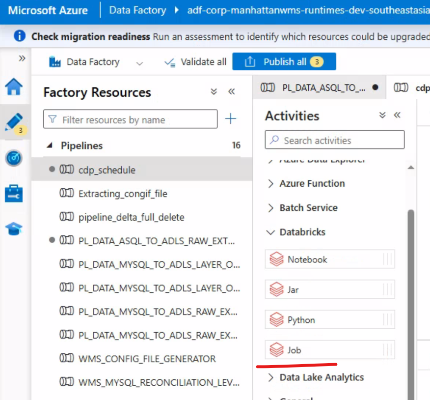Collapse the Factory Resources pane
430x400 pixels.
pos(232,91)
